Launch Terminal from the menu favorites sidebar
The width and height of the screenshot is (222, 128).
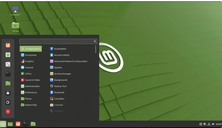pyautogui.click(x=8, y=74)
